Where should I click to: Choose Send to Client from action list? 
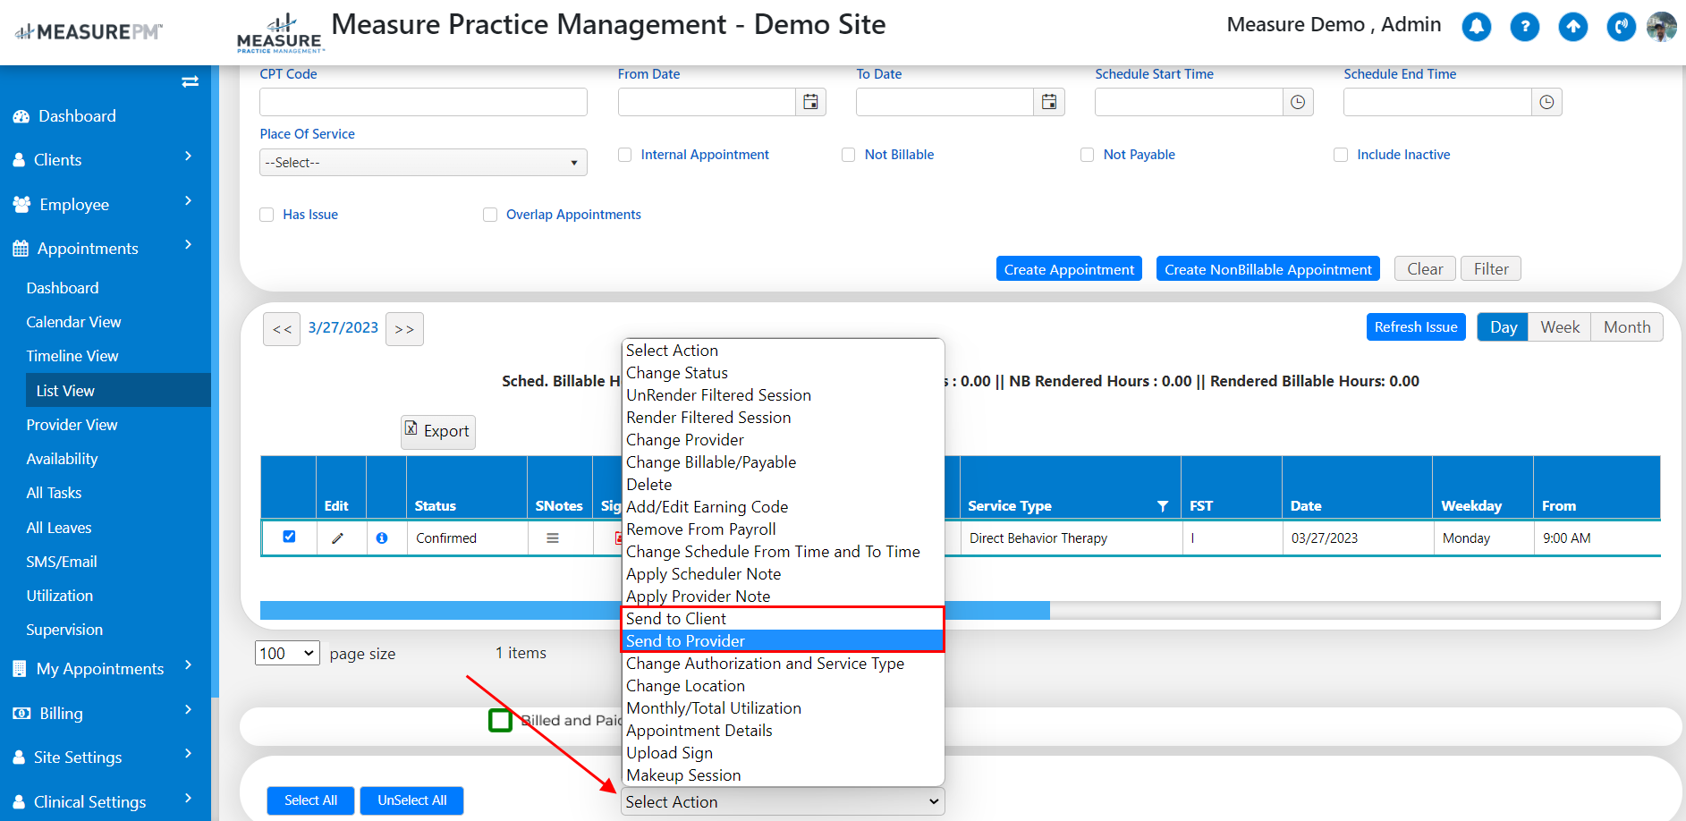coord(783,619)
